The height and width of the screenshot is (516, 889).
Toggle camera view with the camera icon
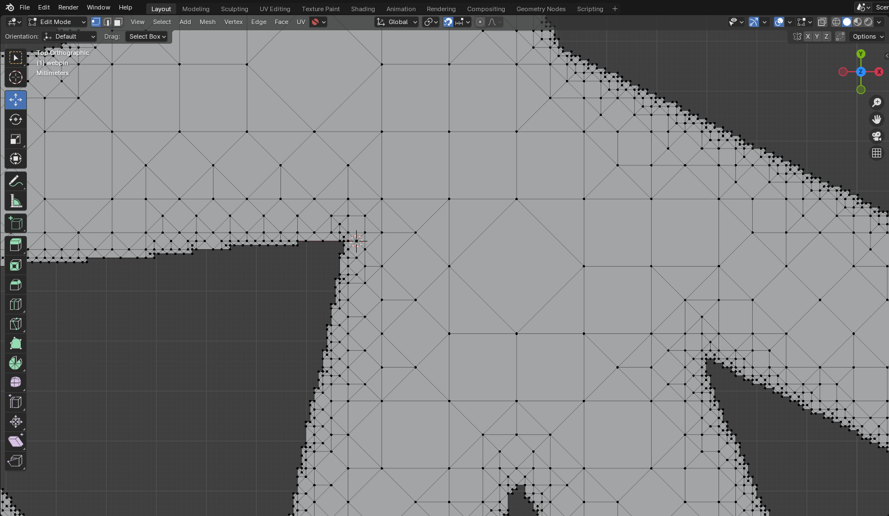pyautogui.click(x=877, y=136)
